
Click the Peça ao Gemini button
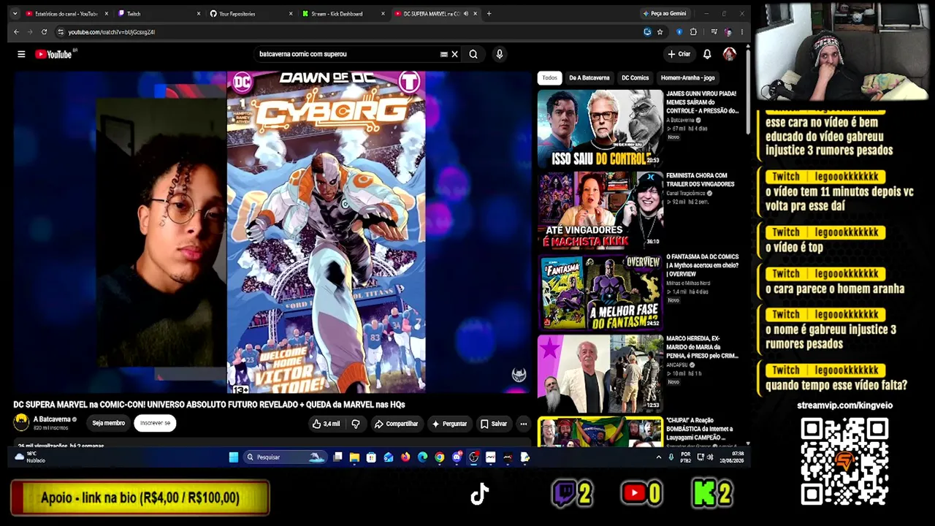coord(664,14)
